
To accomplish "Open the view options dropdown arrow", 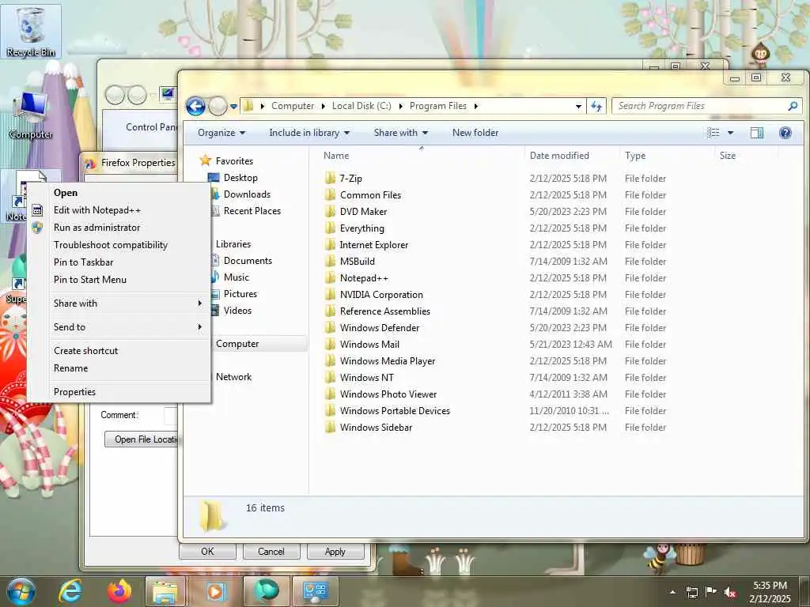I will (730, 133).
